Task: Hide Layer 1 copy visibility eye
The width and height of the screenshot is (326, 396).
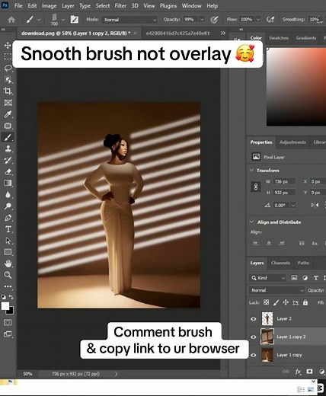Action: 254,355
